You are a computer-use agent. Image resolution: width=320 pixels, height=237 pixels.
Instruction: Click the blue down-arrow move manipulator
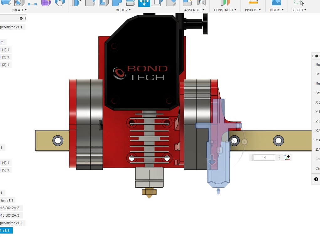[x=212, y=160]
